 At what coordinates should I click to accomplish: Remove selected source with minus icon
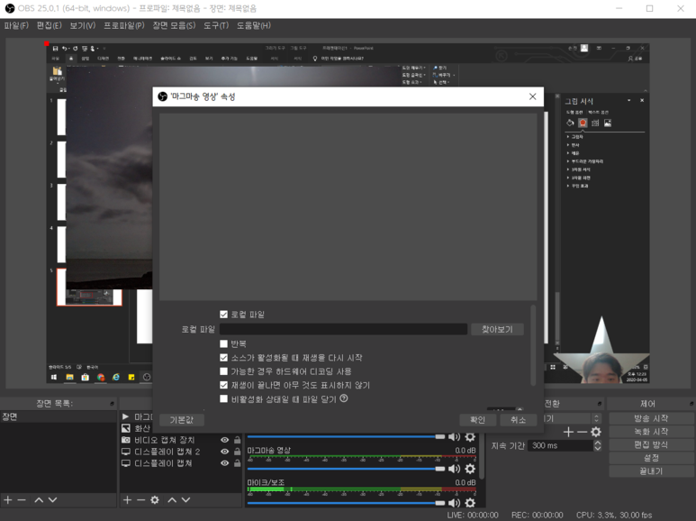[140, 499]
